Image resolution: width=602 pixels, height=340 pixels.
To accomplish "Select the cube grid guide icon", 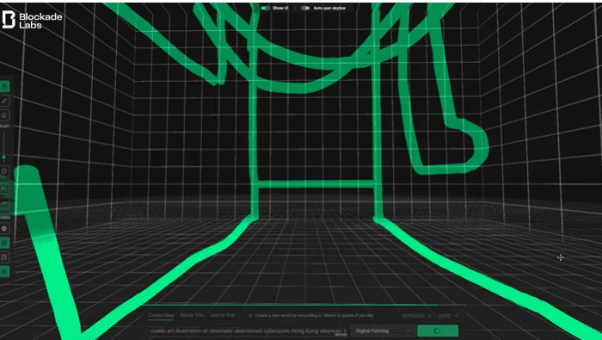I will click(x=4, y=243).
